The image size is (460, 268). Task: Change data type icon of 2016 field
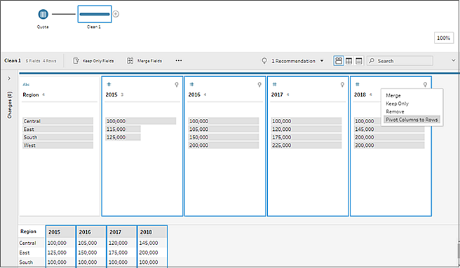pos(191,85)
